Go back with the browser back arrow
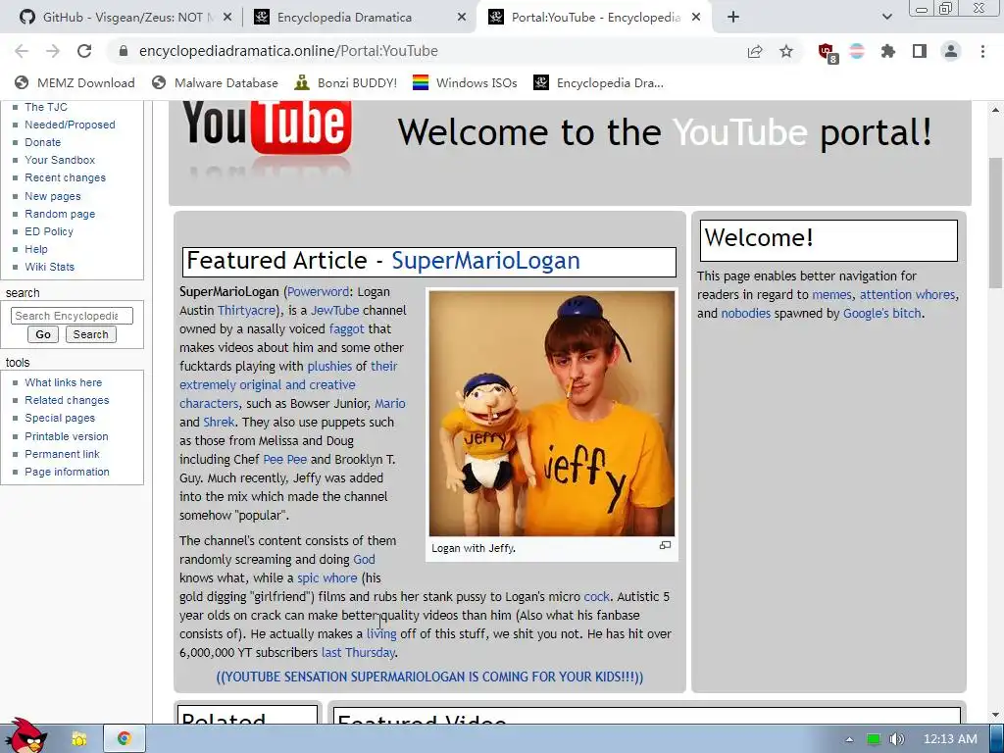Viewport: 1004px width, 753px height. [x=22, y=51]
